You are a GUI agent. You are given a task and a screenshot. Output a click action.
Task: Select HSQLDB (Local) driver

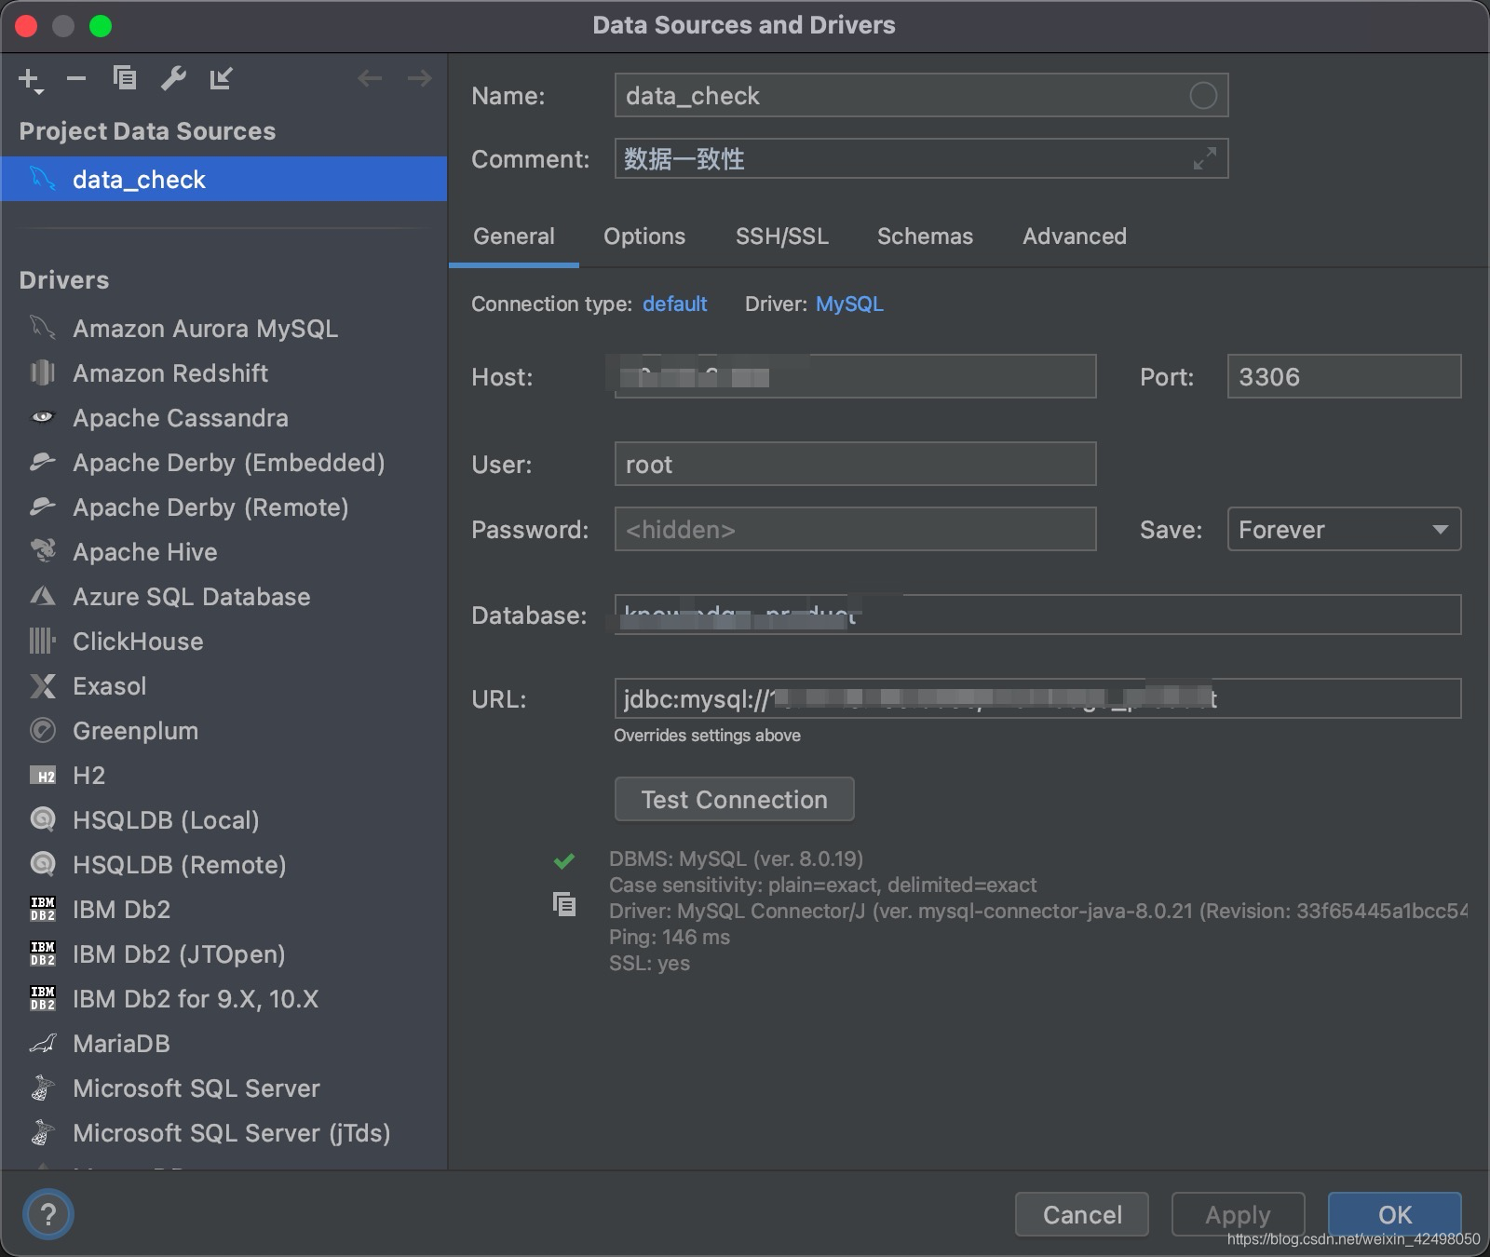pyautogui.click(x=223, y=820)
